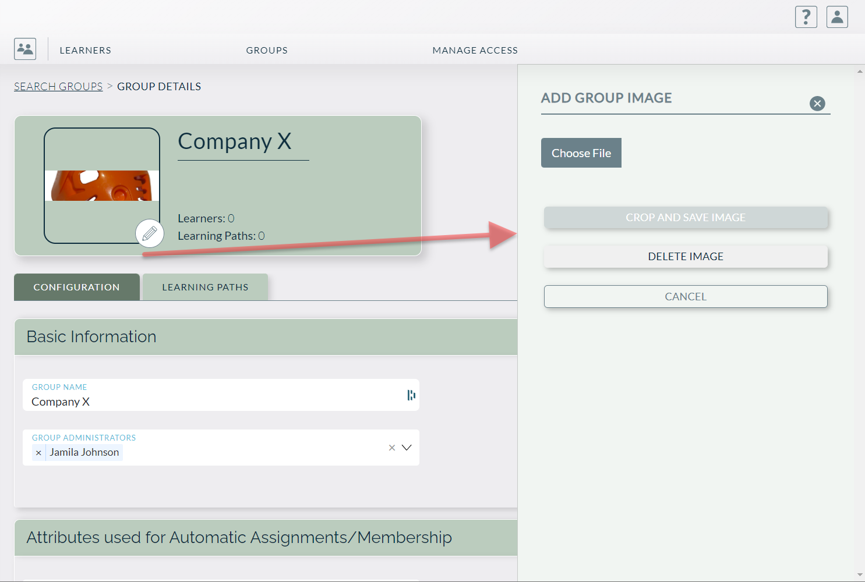Image resolution: width=865 pixels, height=582 pixels.
Task: Remove Jamila Johnson using the x icon
Action: pyautogui.click(x=38, y=452)
